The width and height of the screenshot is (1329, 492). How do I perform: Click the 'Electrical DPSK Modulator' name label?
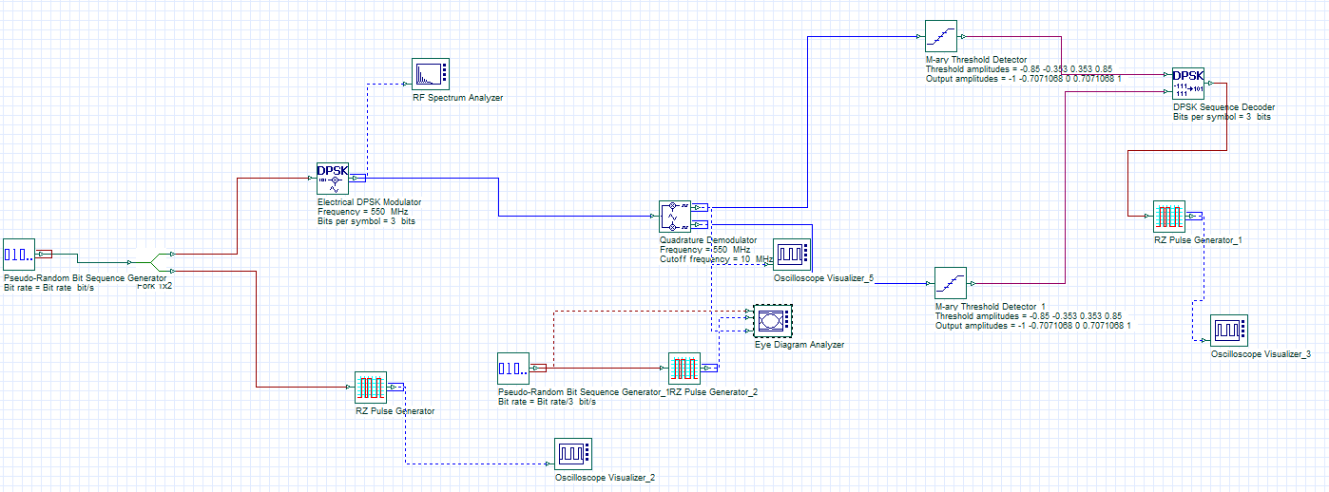[369, 202]
